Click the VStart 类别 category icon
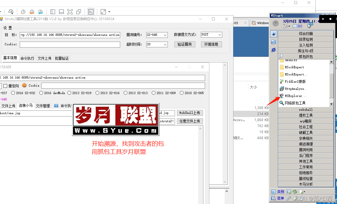The width and height of the screenshot is (337, 204). pos(278,192)
